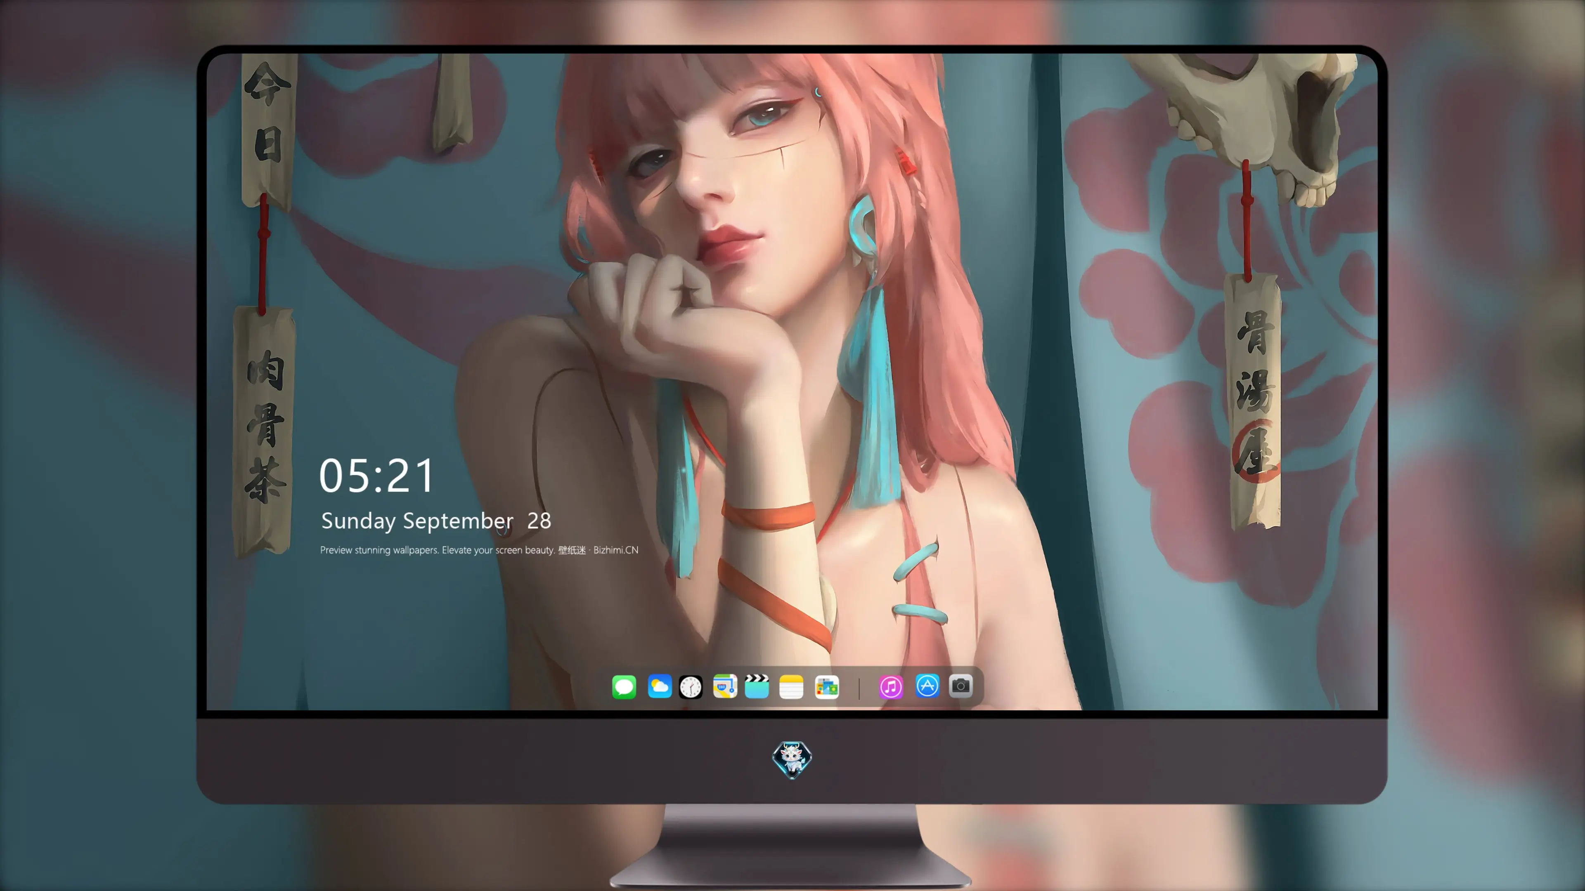
Task: Launch the Maps app from the dock
Action: pyautogui.click(x=725, y=686)
